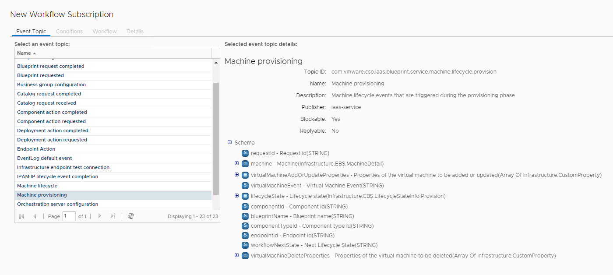Click the object icon beside virtualMachineDeleteProperties
Screen dimensions: 613x275
[x=245, y=255]
